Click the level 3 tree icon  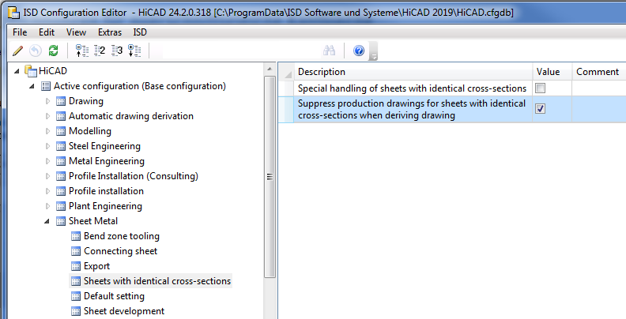coord(117,51)
